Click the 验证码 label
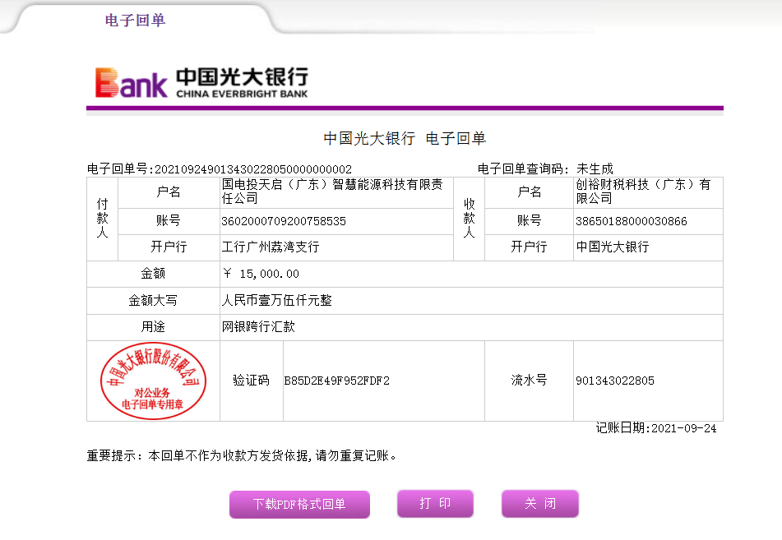The height and width of the screenshot is (540, 782). point(252,381)
